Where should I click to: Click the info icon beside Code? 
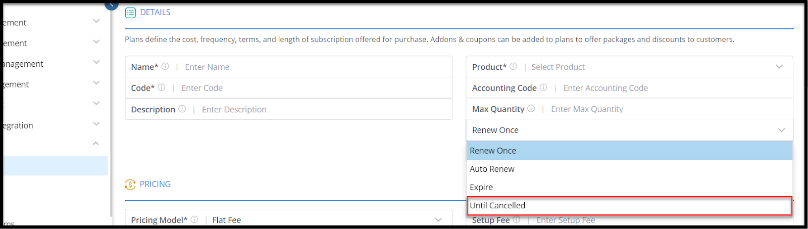click(162, 87)
